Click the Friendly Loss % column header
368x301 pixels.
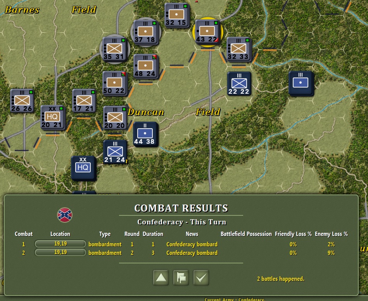click(293, 234)
